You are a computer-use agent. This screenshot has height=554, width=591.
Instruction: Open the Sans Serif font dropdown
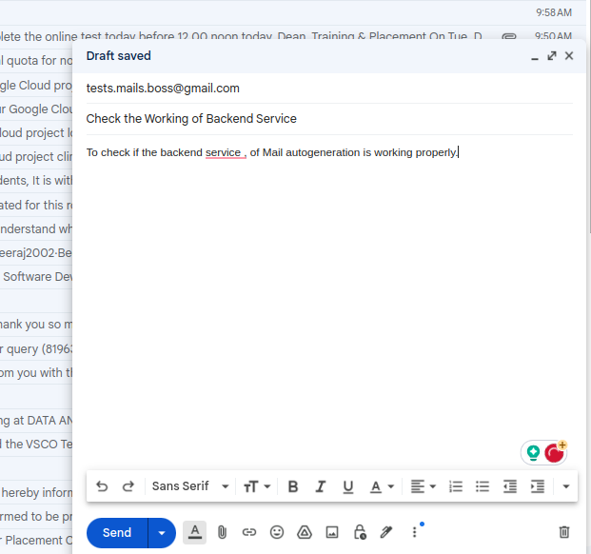(190, 486)
